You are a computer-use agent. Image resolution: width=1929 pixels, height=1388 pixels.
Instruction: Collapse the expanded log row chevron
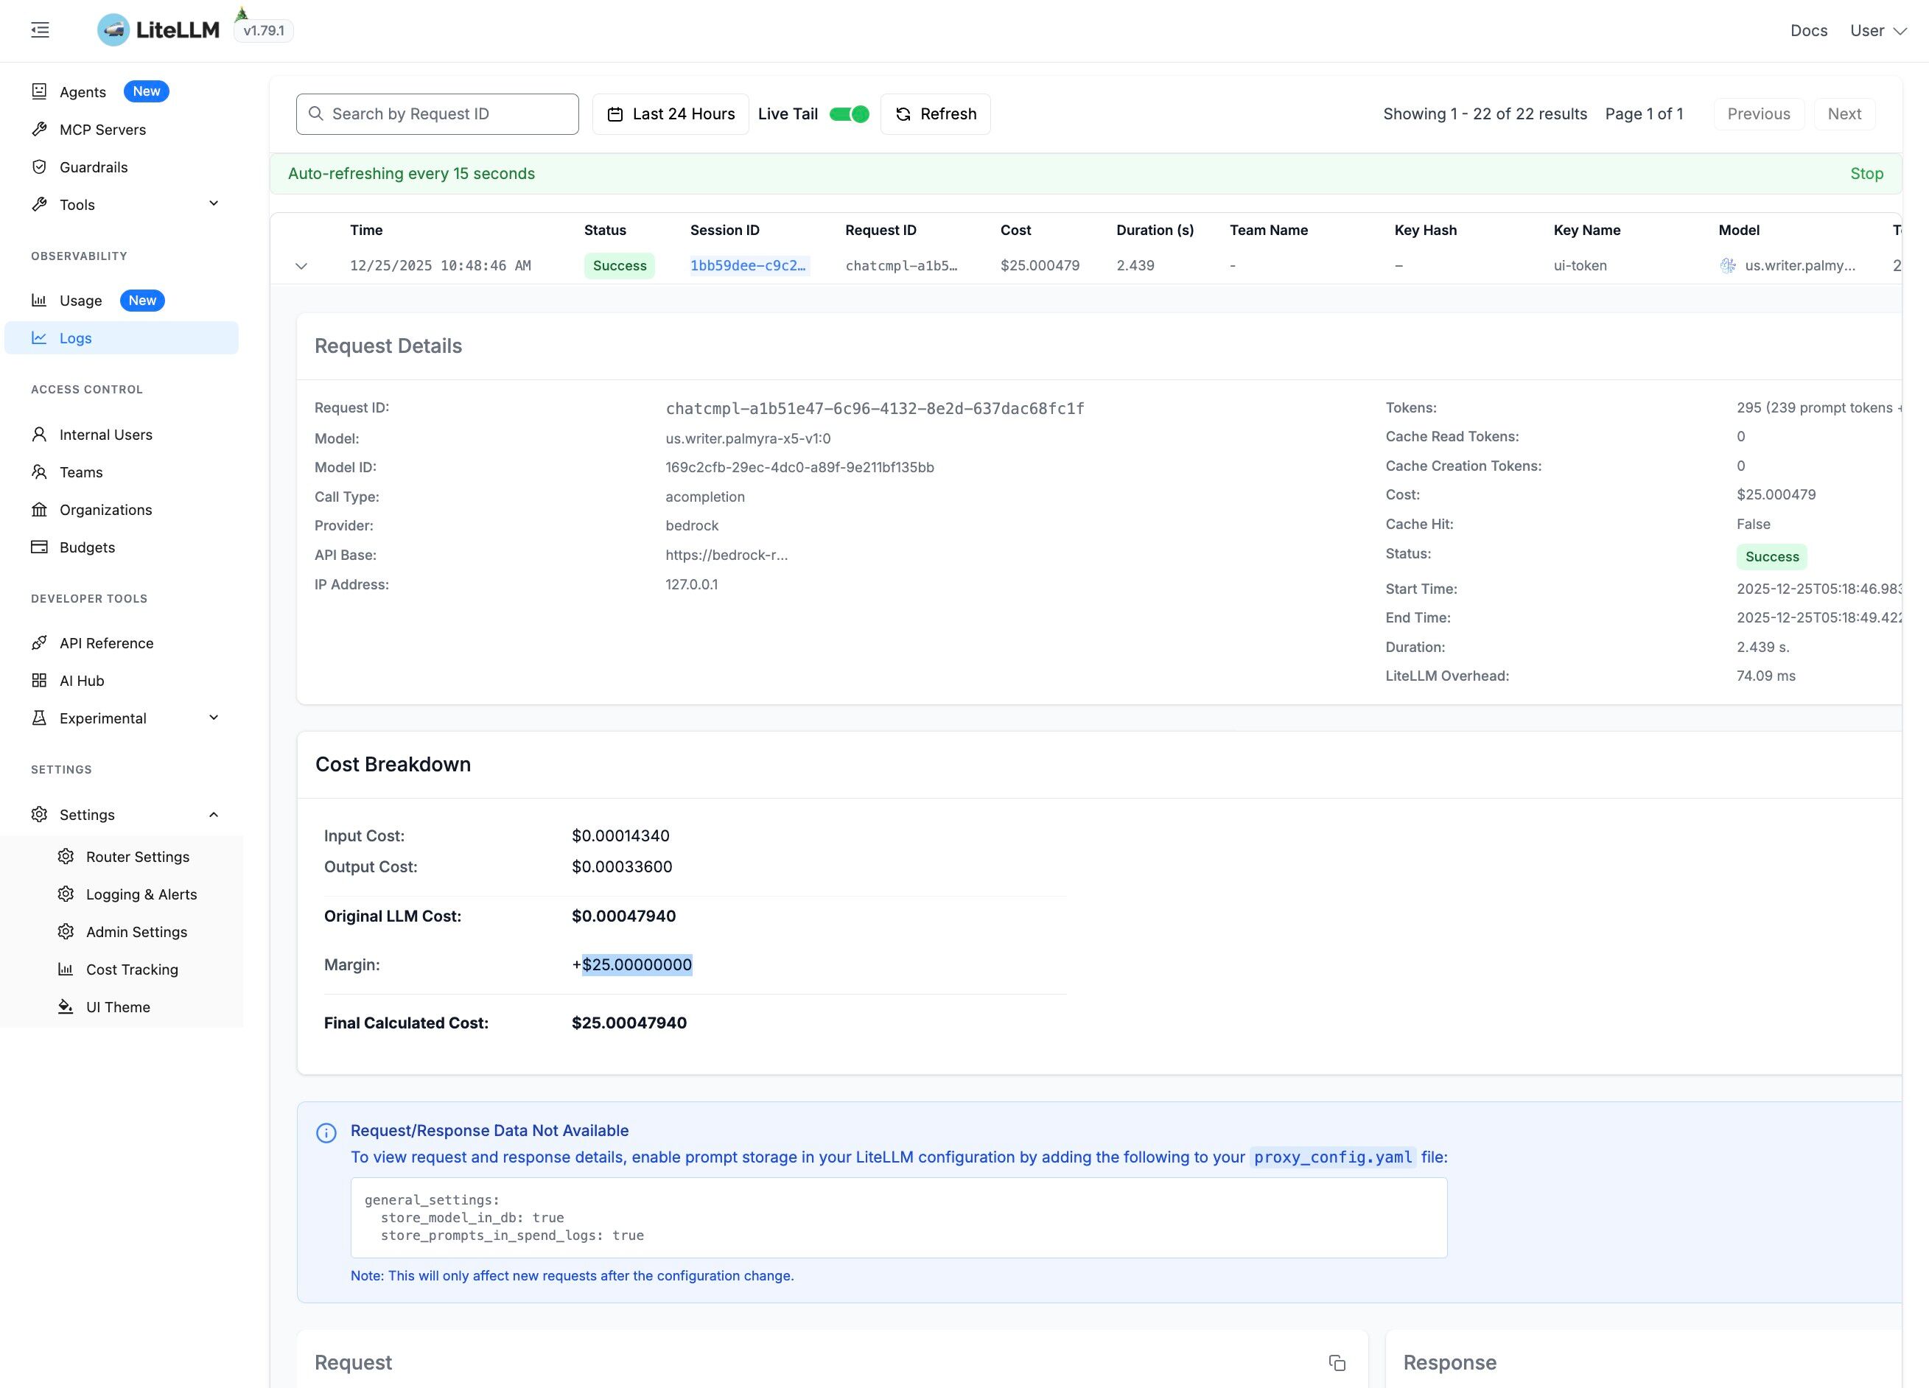pos(301,266)
